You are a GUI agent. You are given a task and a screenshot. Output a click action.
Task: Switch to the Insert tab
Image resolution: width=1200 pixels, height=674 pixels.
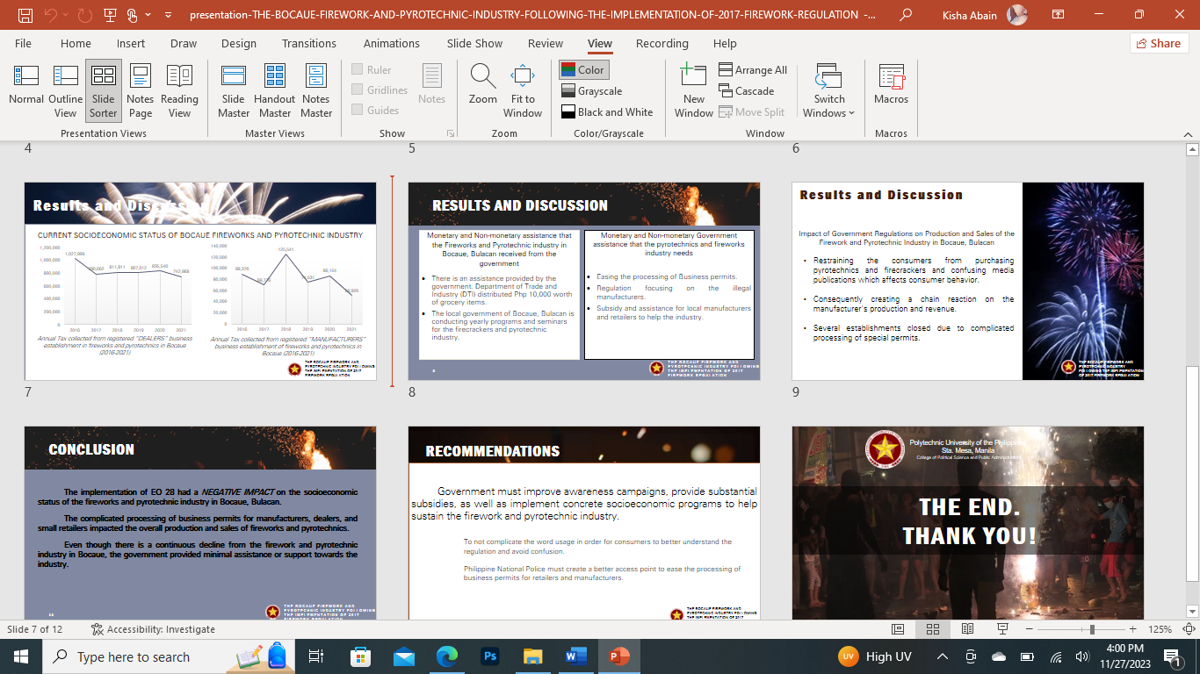[131, 43]
